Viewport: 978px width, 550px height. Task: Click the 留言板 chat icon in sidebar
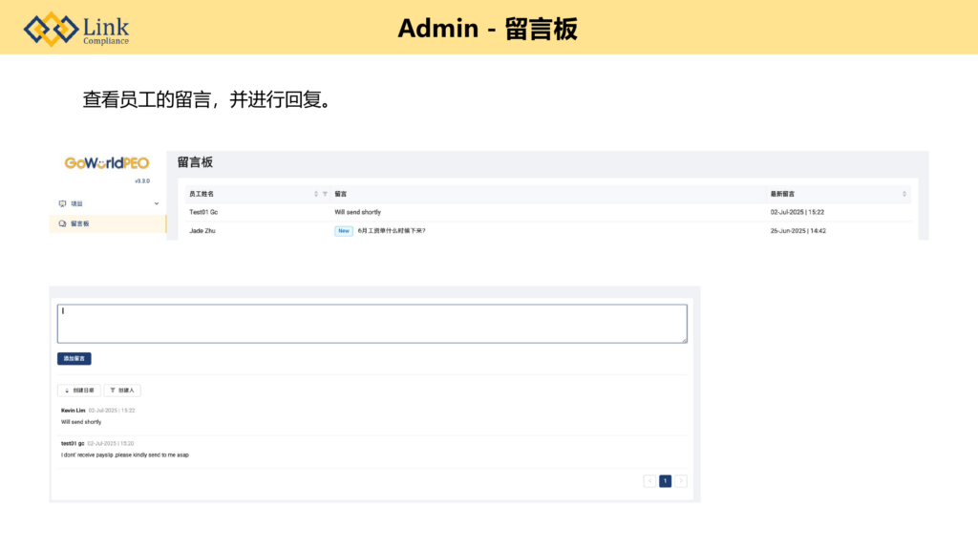click(x=63, y=223)
